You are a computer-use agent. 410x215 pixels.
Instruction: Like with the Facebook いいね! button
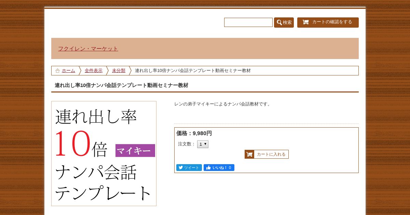[219, 168]
